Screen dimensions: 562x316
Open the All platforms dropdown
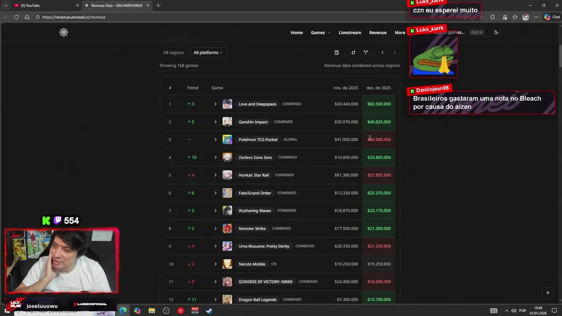(x=208, y=53)
